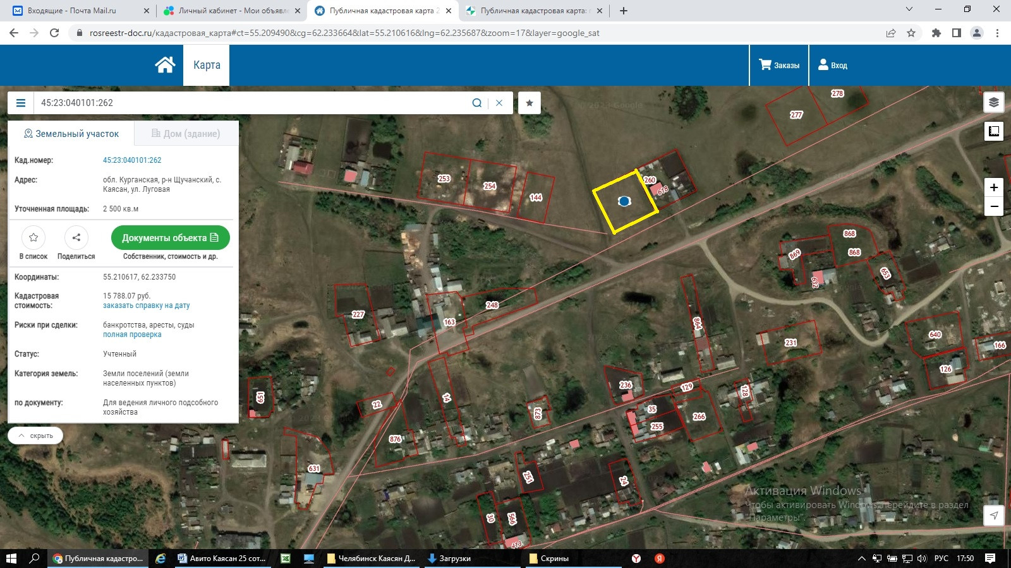
Task: Click the blue marker inside yellow parcel
Action: 624,201
